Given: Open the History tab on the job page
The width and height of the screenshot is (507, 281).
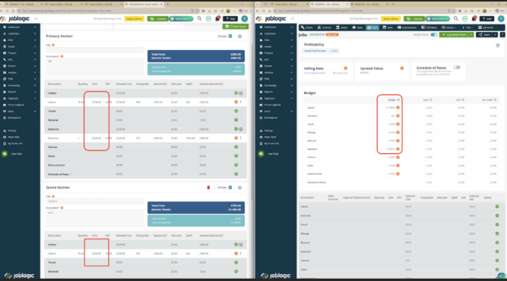Looking at the screenshot, I should pyautogui.click(x=449, y=27).
